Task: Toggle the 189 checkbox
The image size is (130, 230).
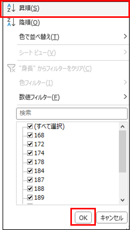Action: (30, 198)
